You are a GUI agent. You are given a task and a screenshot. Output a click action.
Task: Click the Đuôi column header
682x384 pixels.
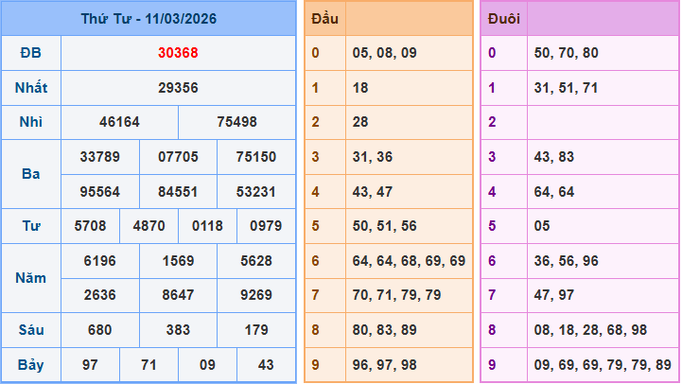point(503,19)
